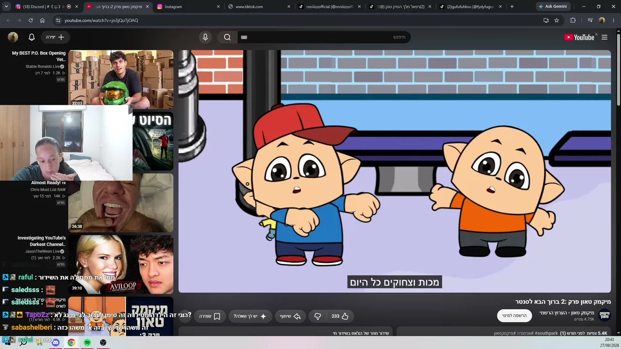Open the Chrome profile avatar
Image resolution: width=621 pixels, height=349 pixels.
point(602,20)
